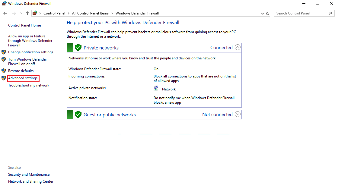Image resolution: width=338 pixels, height=189 pixels.
Task: Open Troubleshoot my network
Action: pyautogui.click(x=29, y=86)
